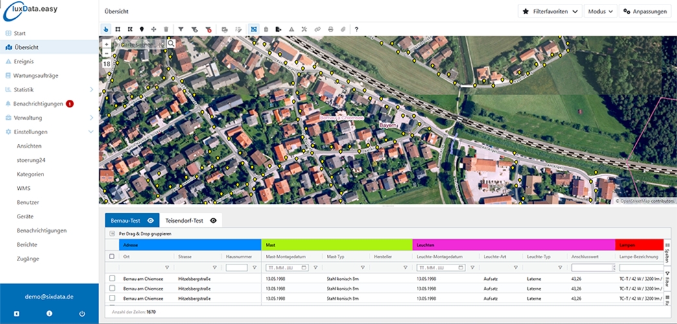Activate the move arrows tool
This screenshot has width=677, height=324.
154,29
